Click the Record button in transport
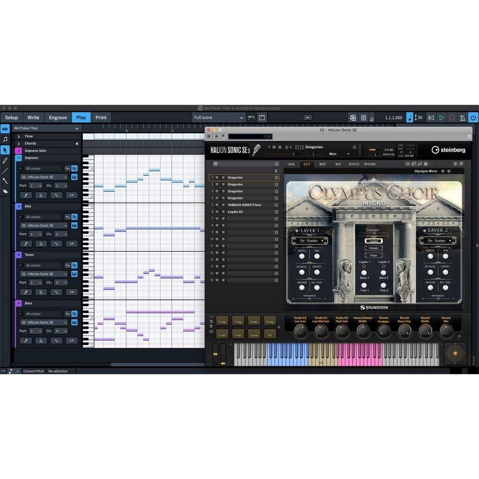 point(452,117)
